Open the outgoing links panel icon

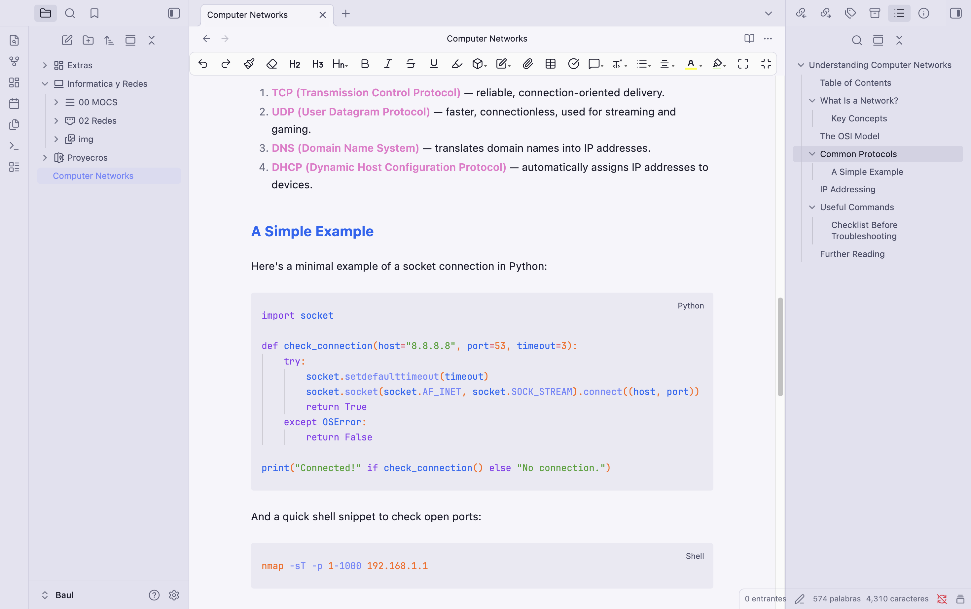coord(825,13)
